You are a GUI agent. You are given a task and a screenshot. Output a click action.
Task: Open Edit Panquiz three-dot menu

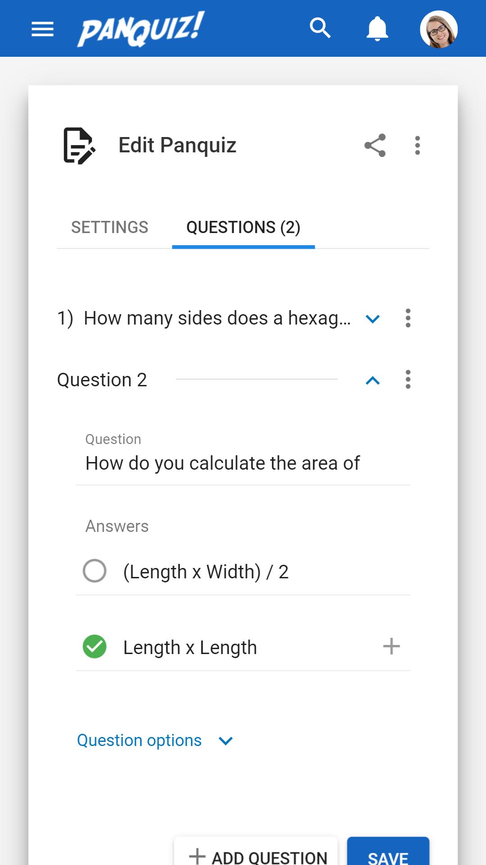[x=418, y=146]
